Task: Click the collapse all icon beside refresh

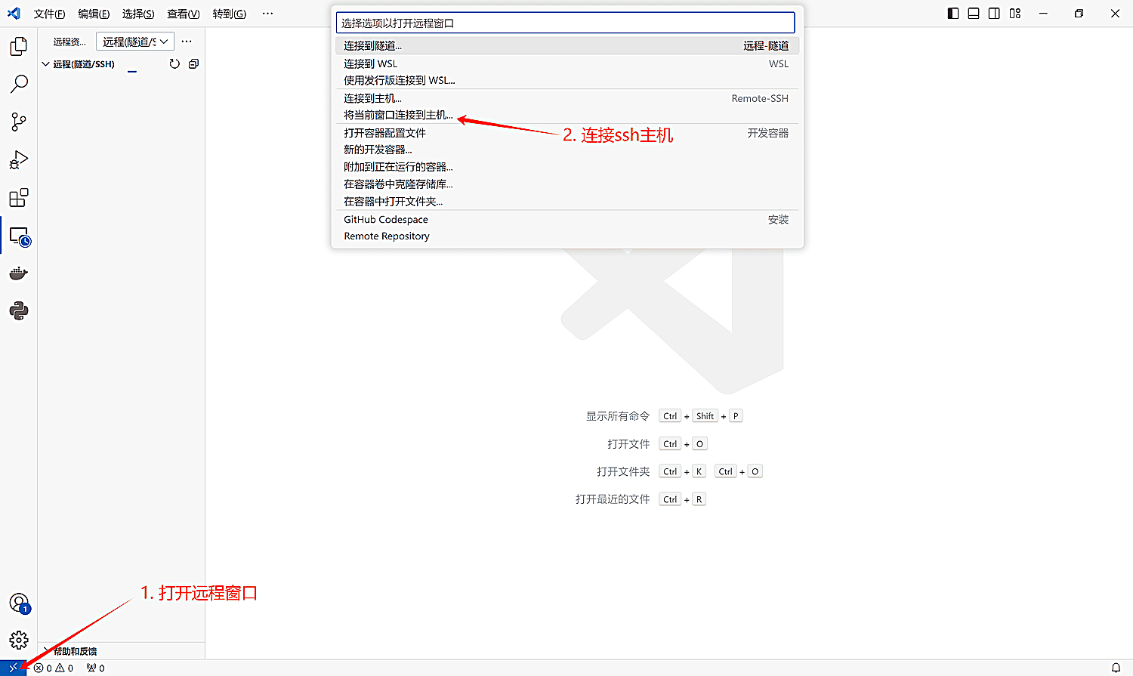Action: coord(193,64)
